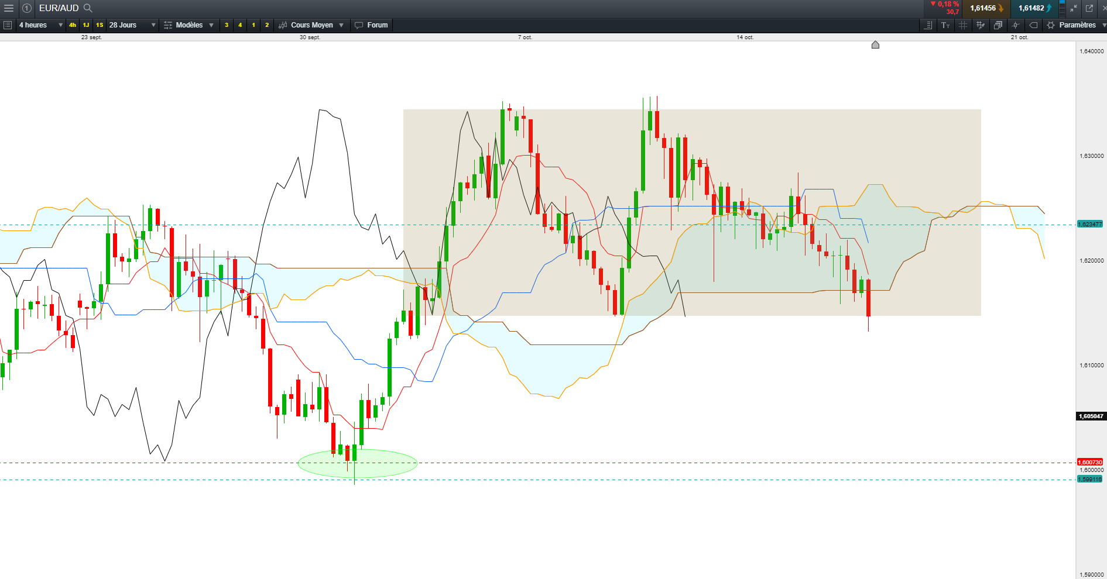This screenshot has width=1107, height=579.
Task: Toggle the grid lines icon
Action: click(x=963, y=25)
